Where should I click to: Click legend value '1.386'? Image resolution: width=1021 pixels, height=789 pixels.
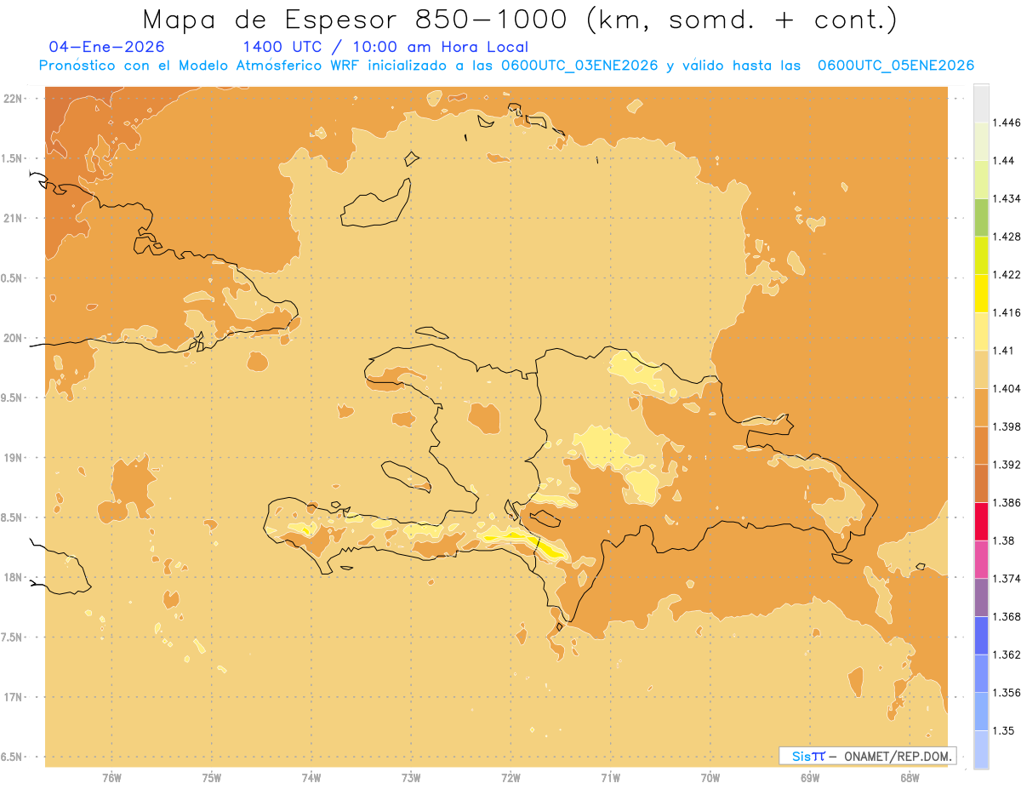tap(1006, 502)
